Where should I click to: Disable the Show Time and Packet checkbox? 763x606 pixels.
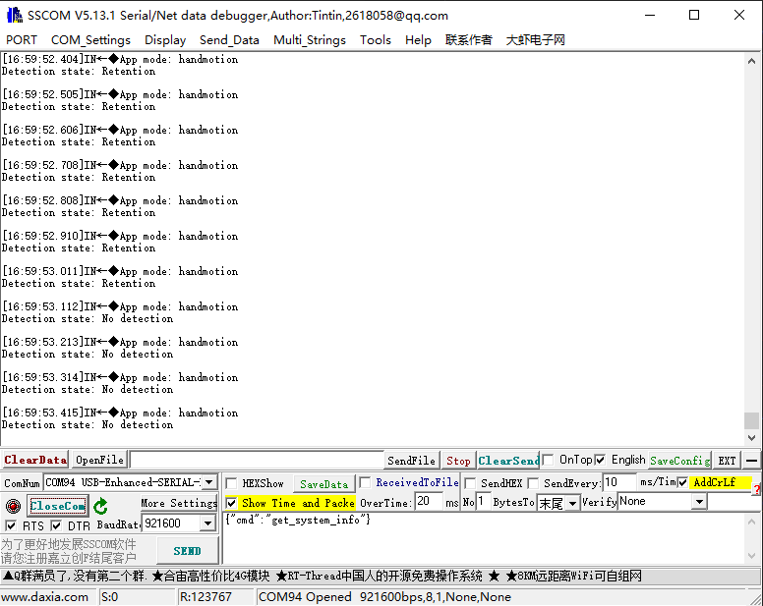tap(232, 503)
